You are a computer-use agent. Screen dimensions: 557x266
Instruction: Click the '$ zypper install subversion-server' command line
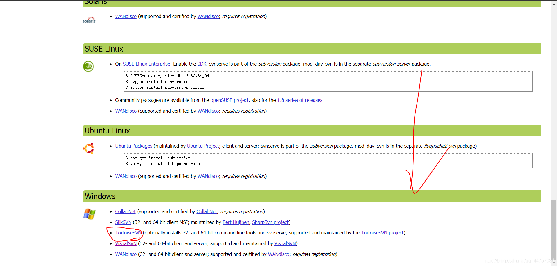click(165, 87)
